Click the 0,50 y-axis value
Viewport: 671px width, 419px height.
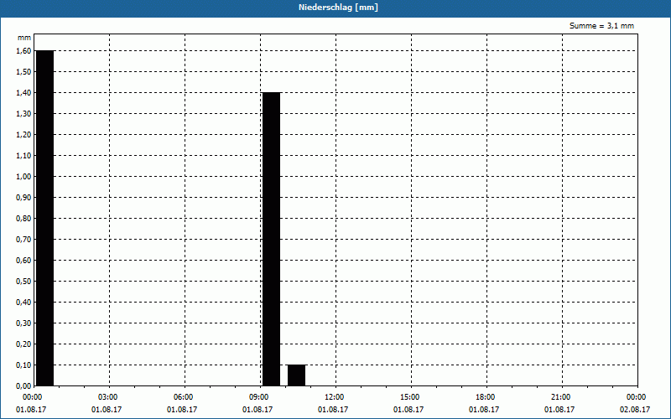[23, 281]
